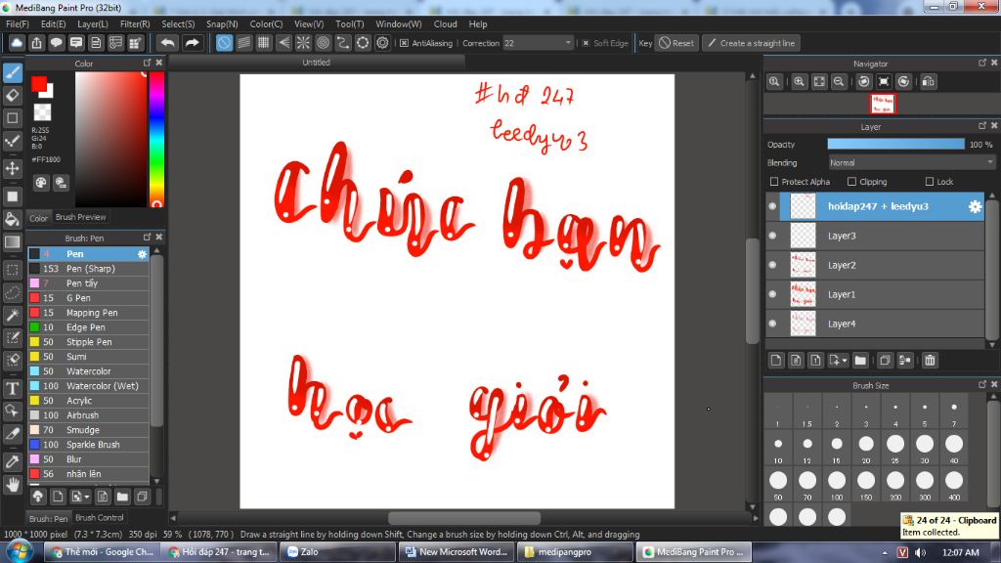Click the Windows Start button
The height and width of the screenshot is (563, 1001).
coord(20,551)
